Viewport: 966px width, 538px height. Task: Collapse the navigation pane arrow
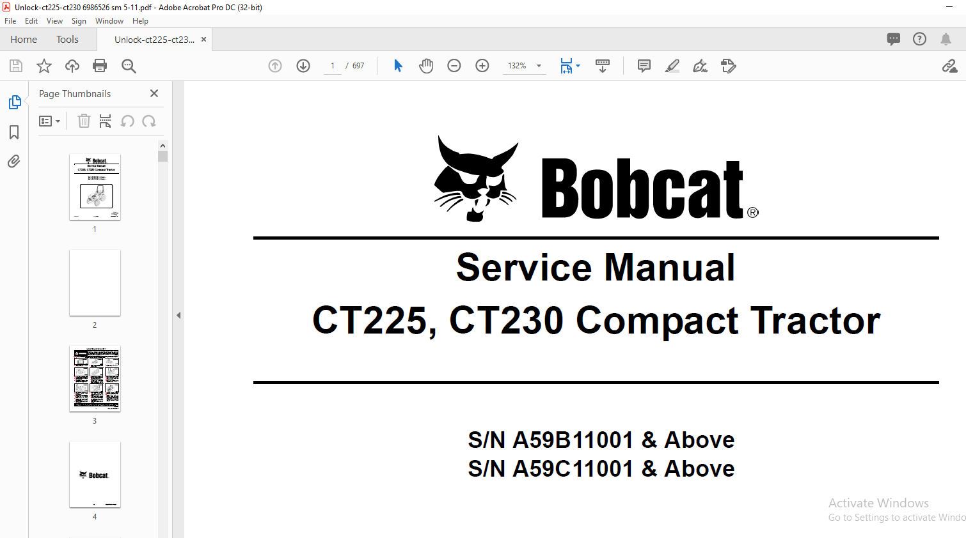pyautogui.click(x=178, y=315)
